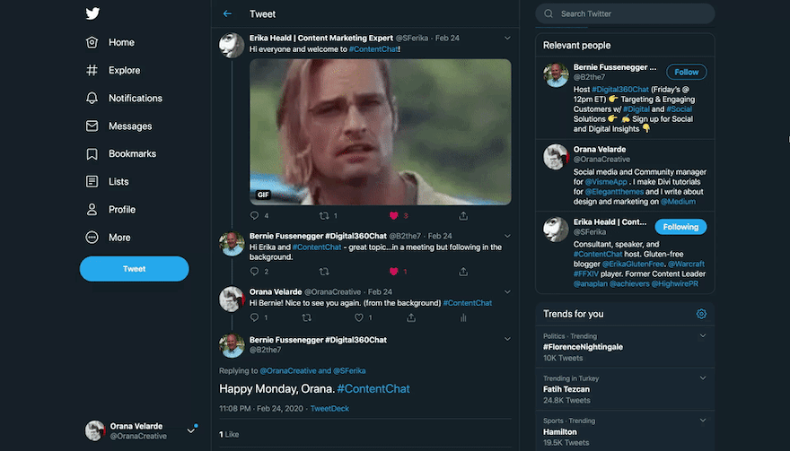Reply to Erika Heald's welcome tweet
The image size is (790, 451).
click(x=254, y=216)
